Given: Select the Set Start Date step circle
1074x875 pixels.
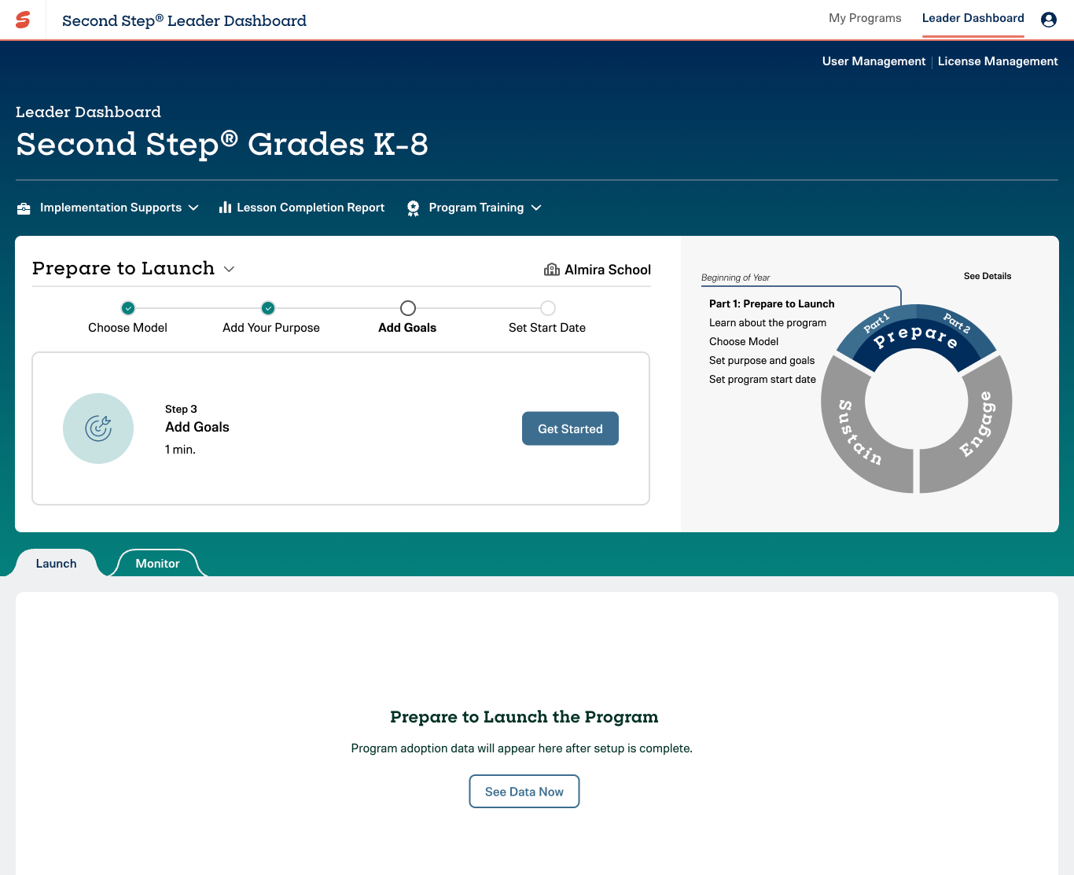Looking at the screenshot, I should pyautogui.click(x=548, y=308).
